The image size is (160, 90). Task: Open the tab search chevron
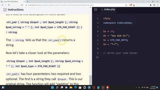click(143, 1)
